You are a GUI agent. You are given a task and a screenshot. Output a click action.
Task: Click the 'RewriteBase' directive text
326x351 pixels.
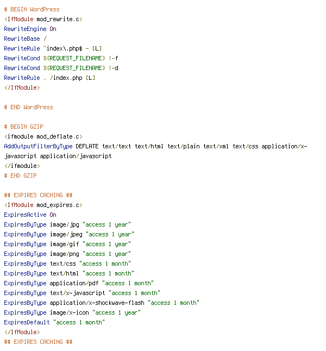[22, 39]
